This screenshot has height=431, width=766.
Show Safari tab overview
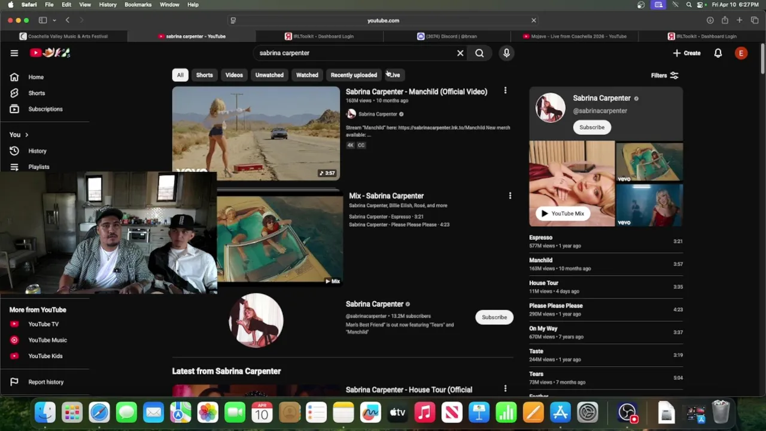click(755, 20)
